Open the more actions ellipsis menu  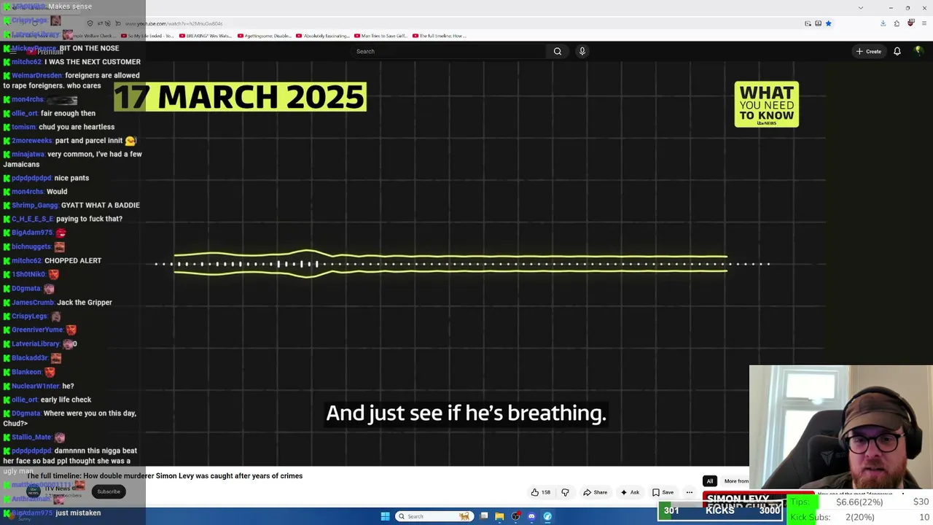[x=690, y=492]
